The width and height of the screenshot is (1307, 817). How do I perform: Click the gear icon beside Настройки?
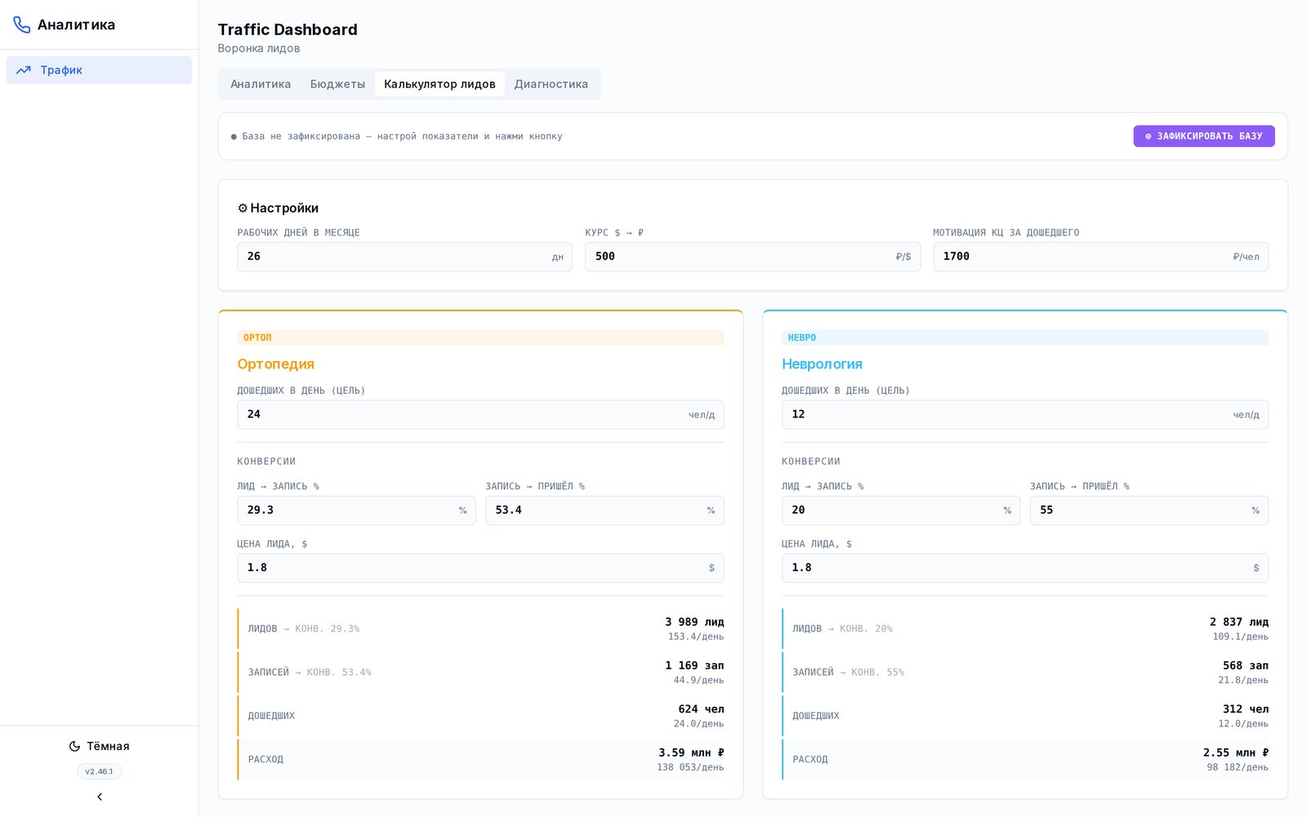click(x=243, y=208)
